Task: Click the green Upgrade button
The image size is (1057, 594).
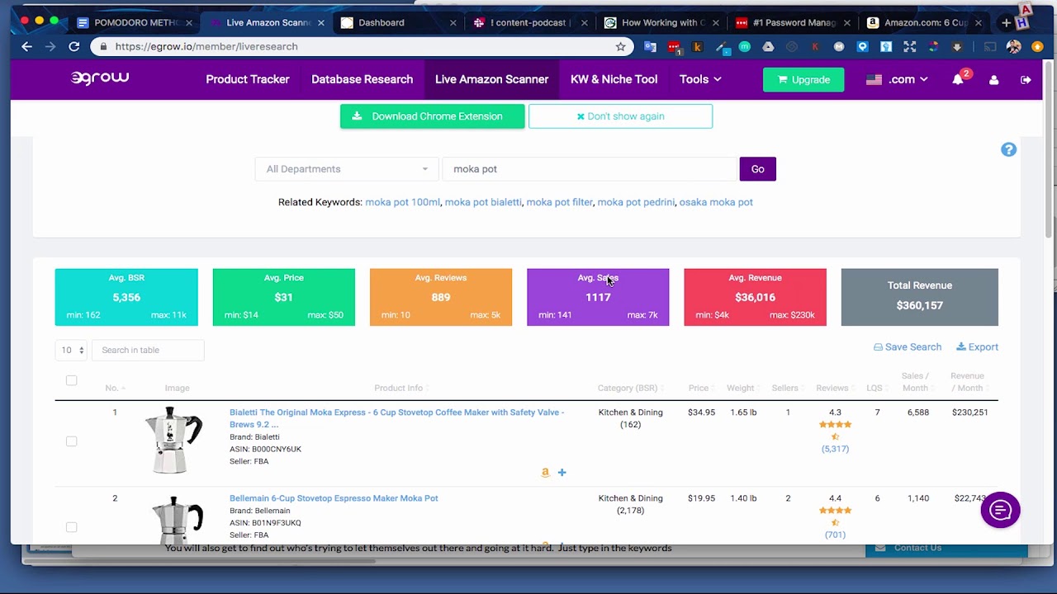Action: point(803,80)
